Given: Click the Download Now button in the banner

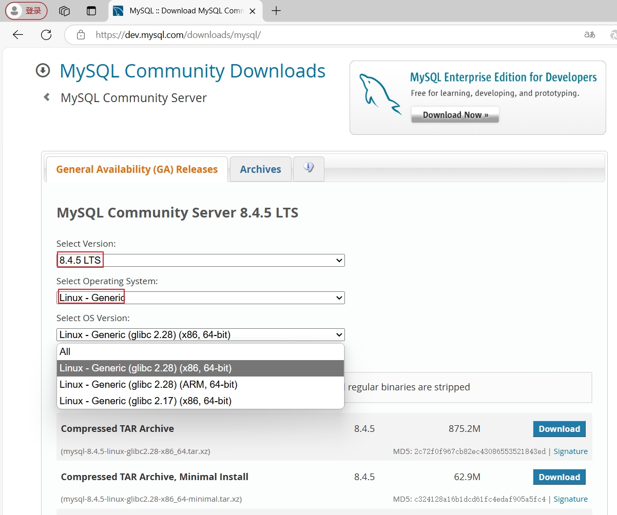Looking at the screenshot, I should coord(455,115).
